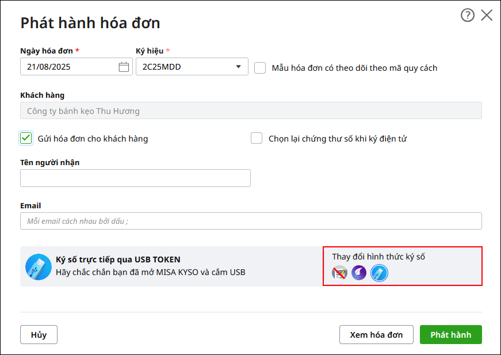The height and width of the screenshot is (355, 501).
Task: Click the Phát hành green button
Action: click(450, 335)
